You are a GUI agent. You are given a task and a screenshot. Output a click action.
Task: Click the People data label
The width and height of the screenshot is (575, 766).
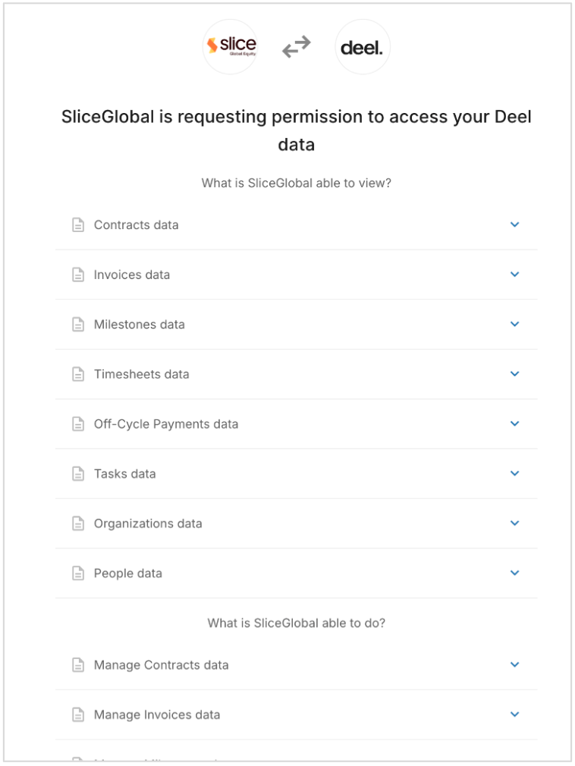(128, 573)
